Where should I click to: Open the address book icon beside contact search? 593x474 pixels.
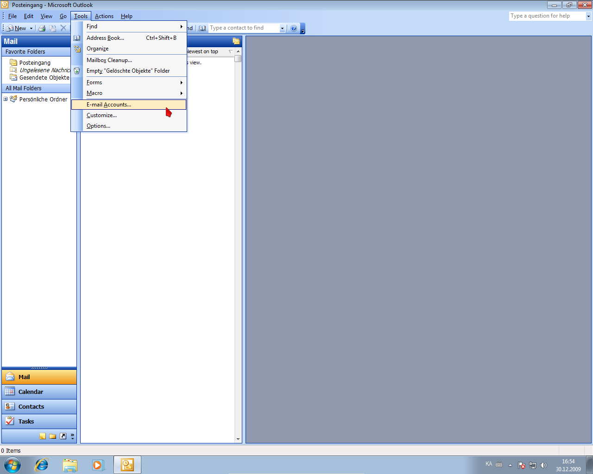point(202,28)
